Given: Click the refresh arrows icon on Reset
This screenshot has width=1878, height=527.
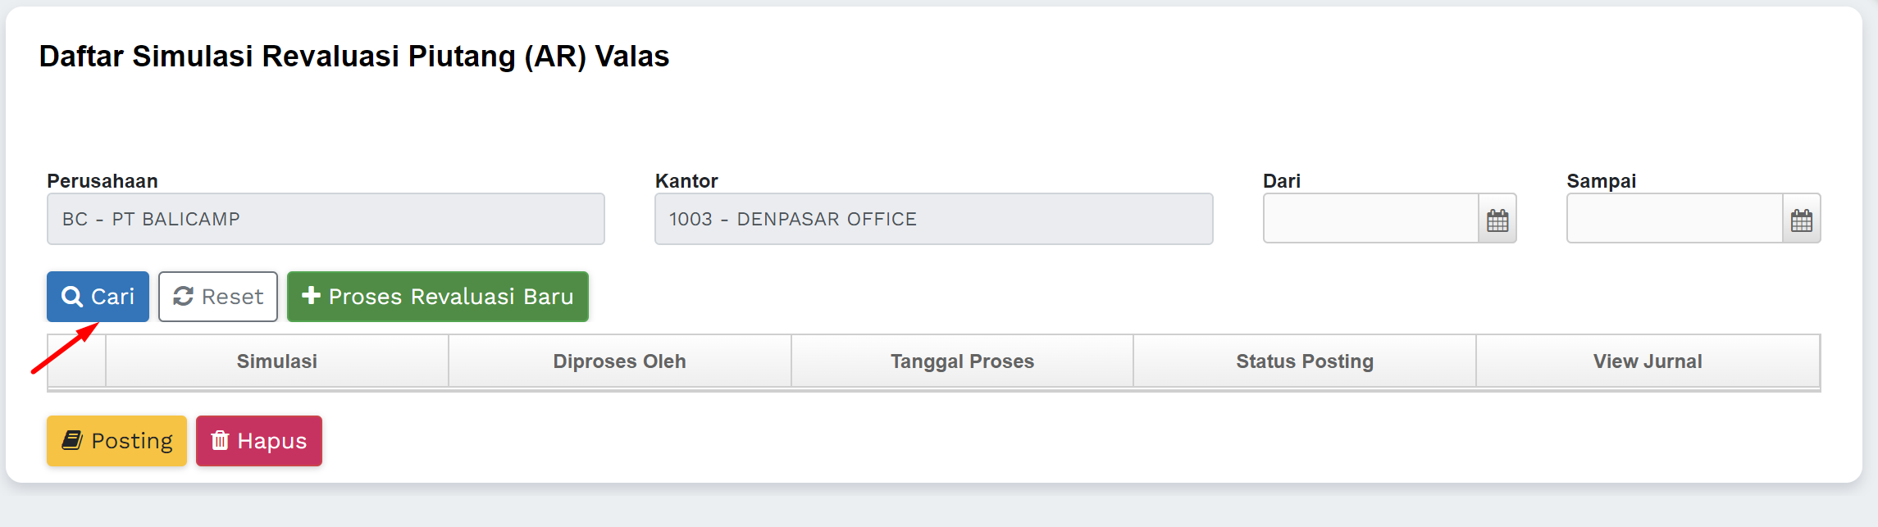Looking at the screenshot, I should 183,297.
